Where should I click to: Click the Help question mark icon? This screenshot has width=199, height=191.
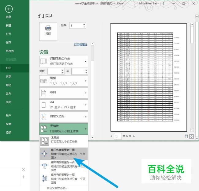pos(163,4)
